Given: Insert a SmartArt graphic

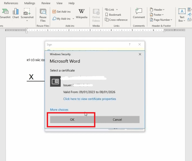Looking at the screenshot, I should [x=5, y=13].
